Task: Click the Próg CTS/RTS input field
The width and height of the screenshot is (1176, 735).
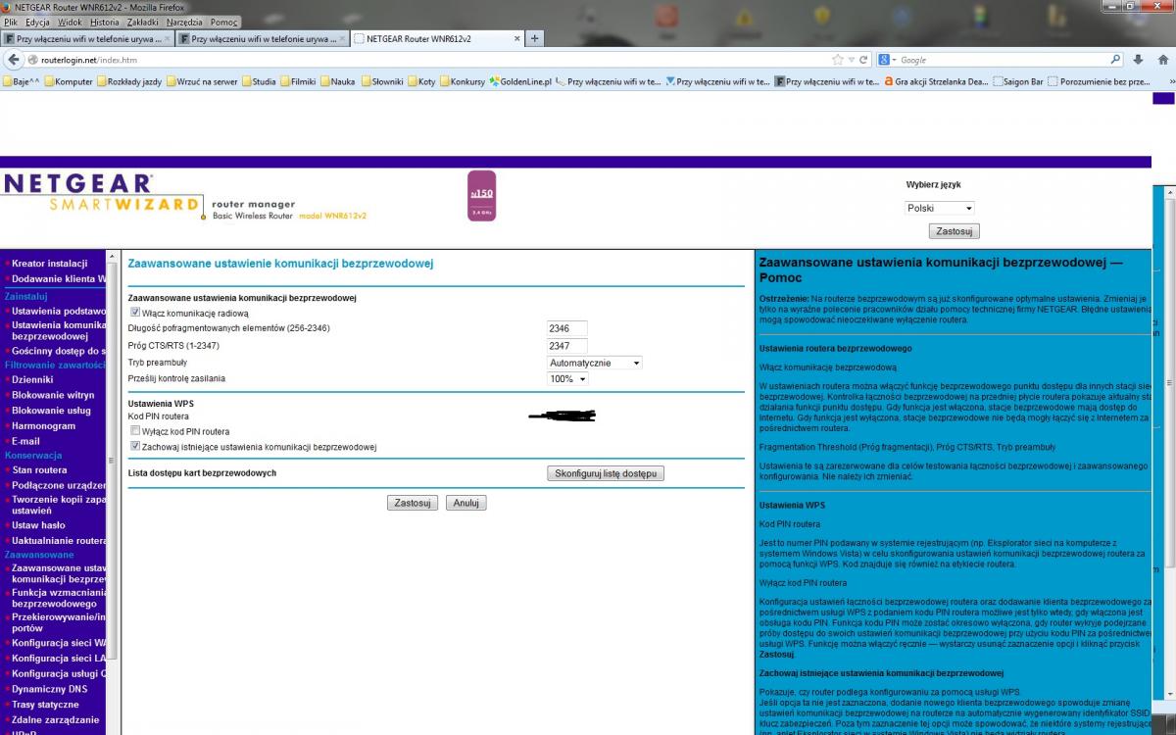Action: point(566,346)
